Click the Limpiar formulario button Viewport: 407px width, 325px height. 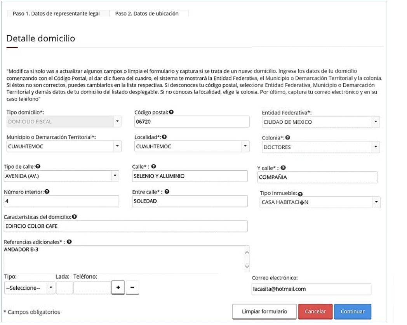(x=264, y=311)
